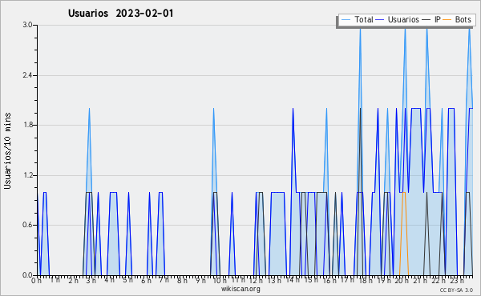Click the light blue Total legend line swatch

pos(346,20)
